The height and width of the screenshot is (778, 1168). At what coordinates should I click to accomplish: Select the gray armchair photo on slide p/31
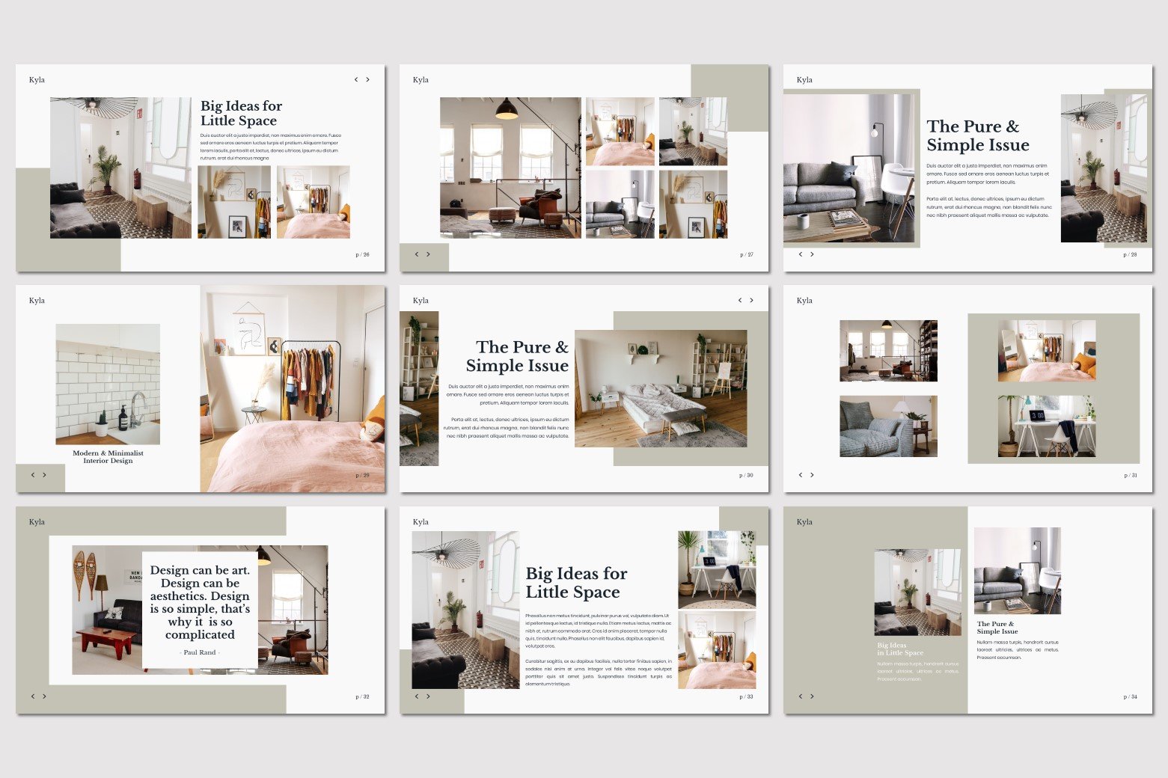(888, 426)
